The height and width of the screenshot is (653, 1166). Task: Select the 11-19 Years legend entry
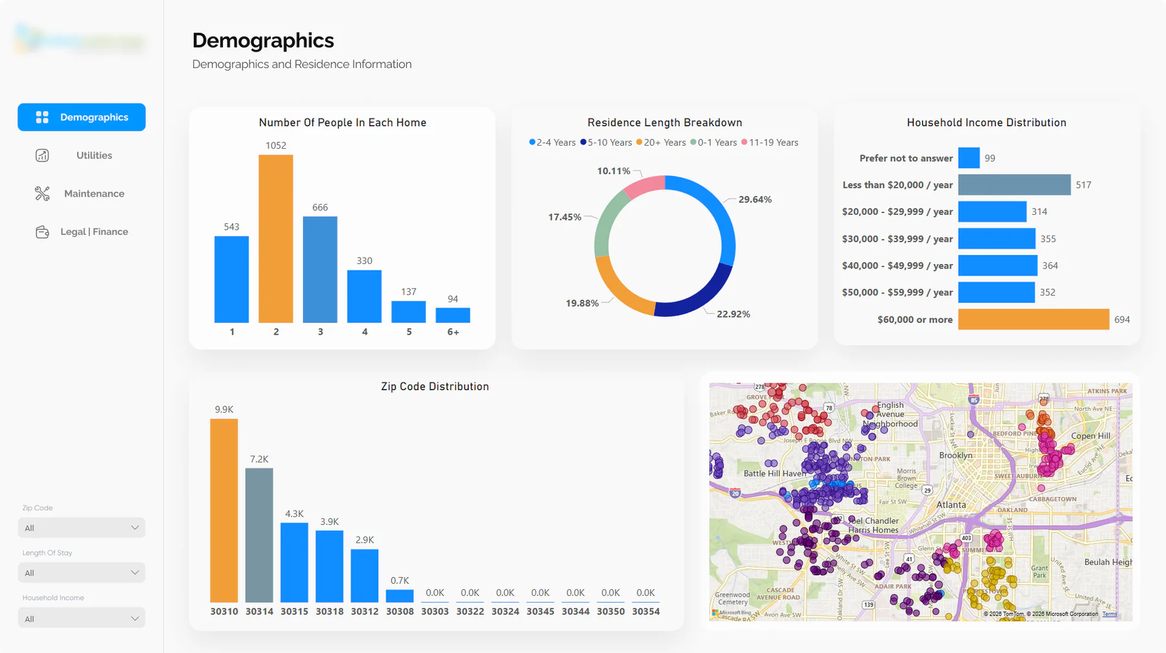(x=770, y=142)
